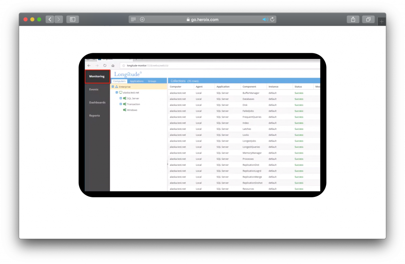Reload the go.heroix.com page
The image size is (405, 264).
[x=272, y=19]
